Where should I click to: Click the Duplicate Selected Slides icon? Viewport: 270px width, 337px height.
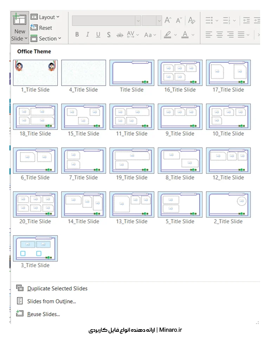coord(20,288)
